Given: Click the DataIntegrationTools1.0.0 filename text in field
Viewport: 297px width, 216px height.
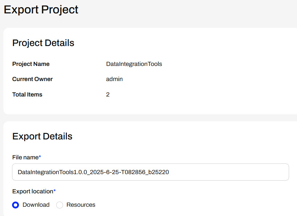Looking at the screenshot, I should point(93,172).
